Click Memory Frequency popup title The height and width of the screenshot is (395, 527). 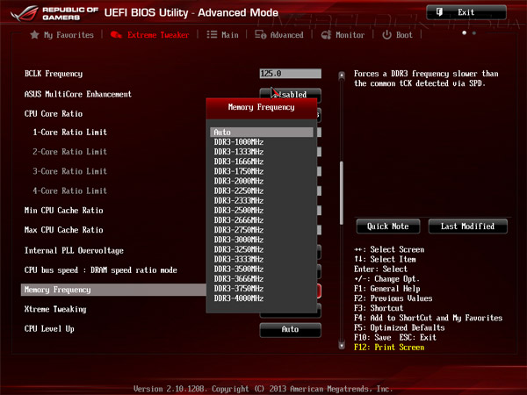point(262,107)
